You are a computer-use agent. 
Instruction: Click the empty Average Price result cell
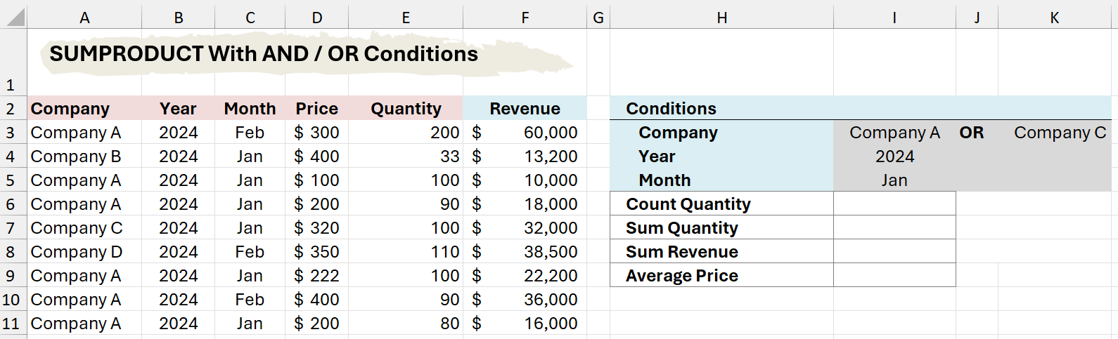(894, 276)
